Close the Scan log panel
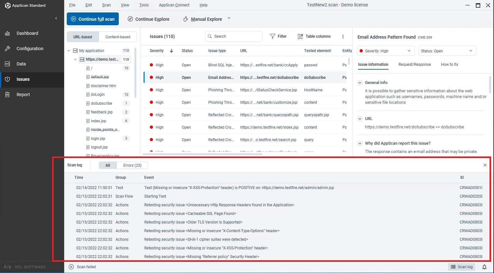 [x=485, y=165]
